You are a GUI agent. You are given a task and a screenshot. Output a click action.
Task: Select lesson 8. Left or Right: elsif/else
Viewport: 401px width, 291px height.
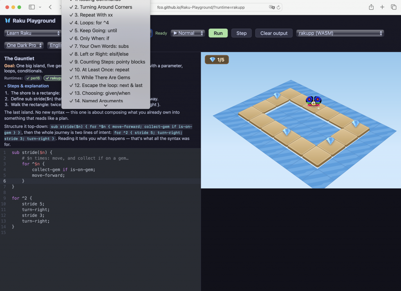pyautogui.click(x=106, y=54)
